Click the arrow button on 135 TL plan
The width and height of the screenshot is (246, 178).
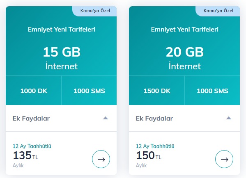[x=101, y=159]
